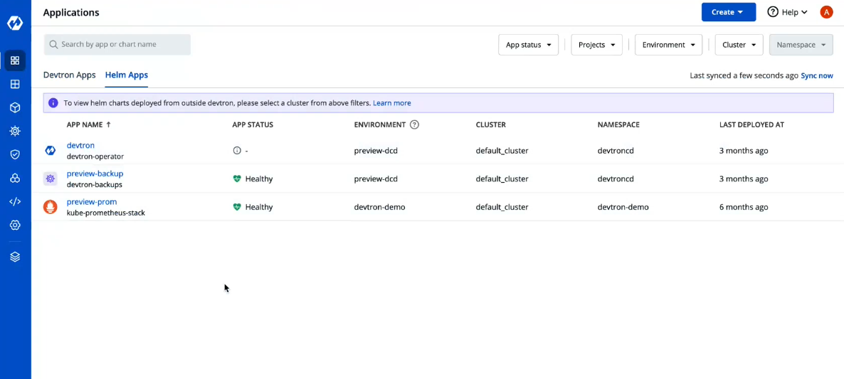Screen dimensions: 844x379
Task: Click 'devtron-operator' chart name text
Action: point(95,156)
